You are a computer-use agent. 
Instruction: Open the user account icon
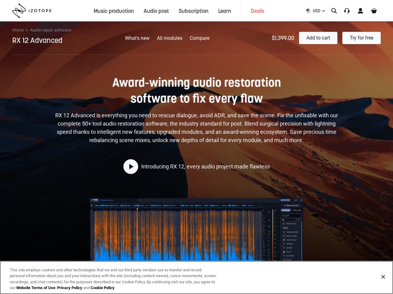pos(360,11)
